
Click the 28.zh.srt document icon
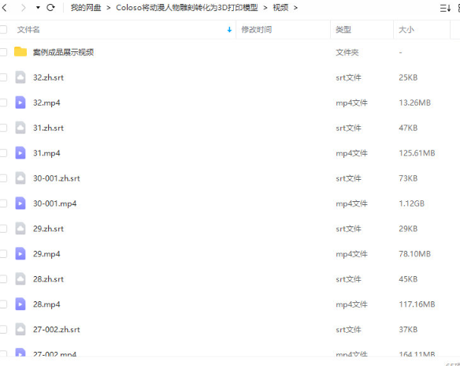(20, 279)
